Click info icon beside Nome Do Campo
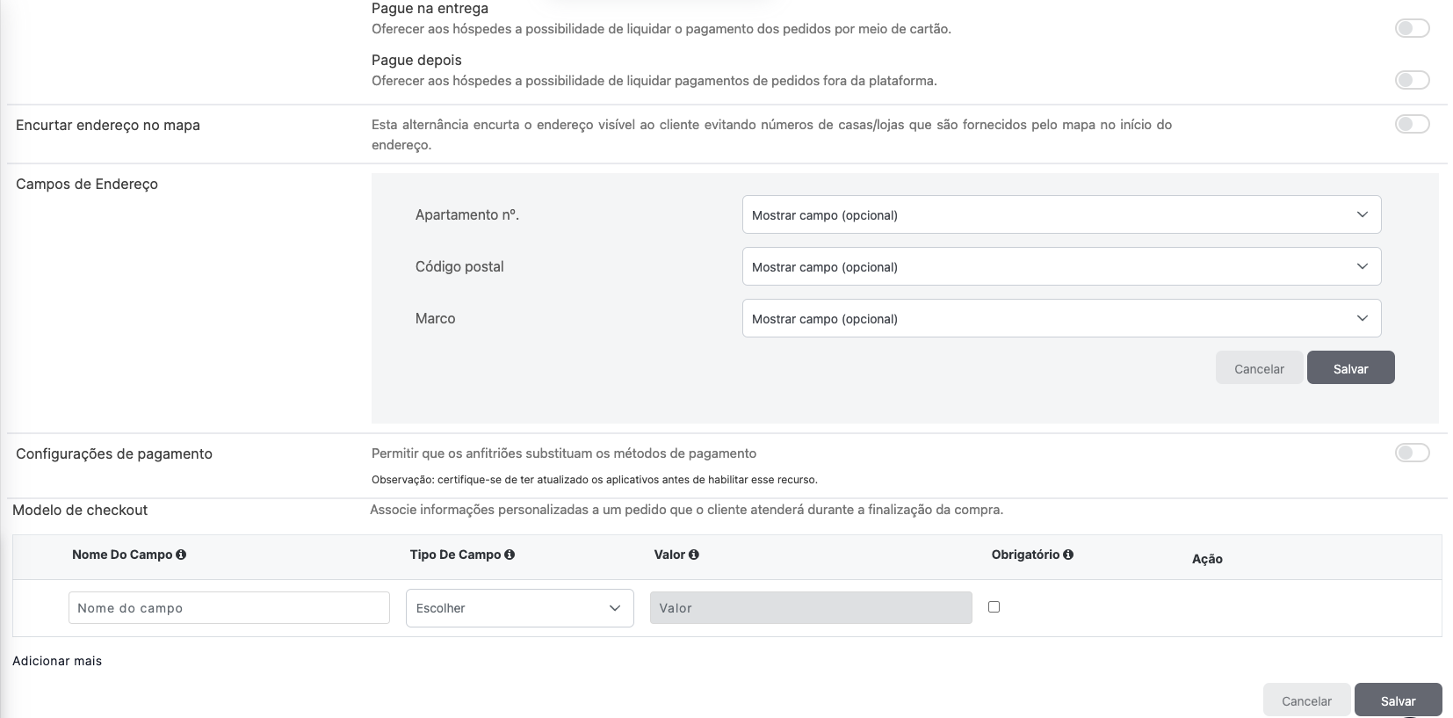Viewport: 1453px width, 718px height. tap(181, 555)
